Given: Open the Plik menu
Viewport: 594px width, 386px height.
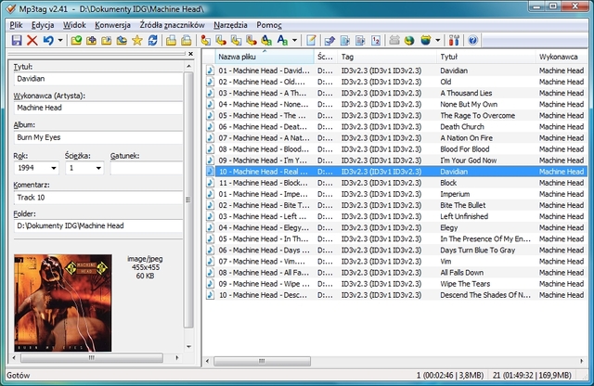Looking at the screenshot, I should (17, 25).
